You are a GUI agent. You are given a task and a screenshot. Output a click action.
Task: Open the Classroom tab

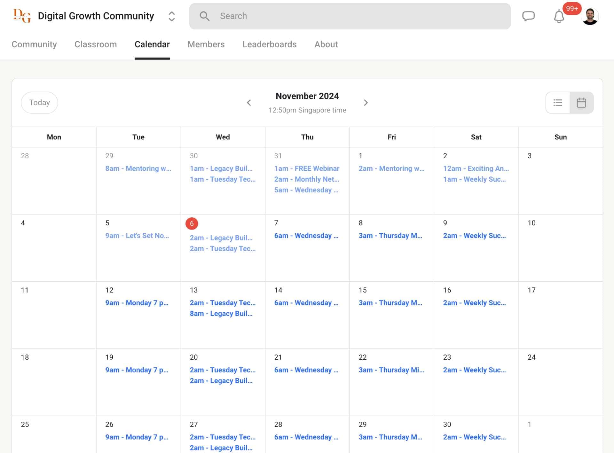[96, 44]
